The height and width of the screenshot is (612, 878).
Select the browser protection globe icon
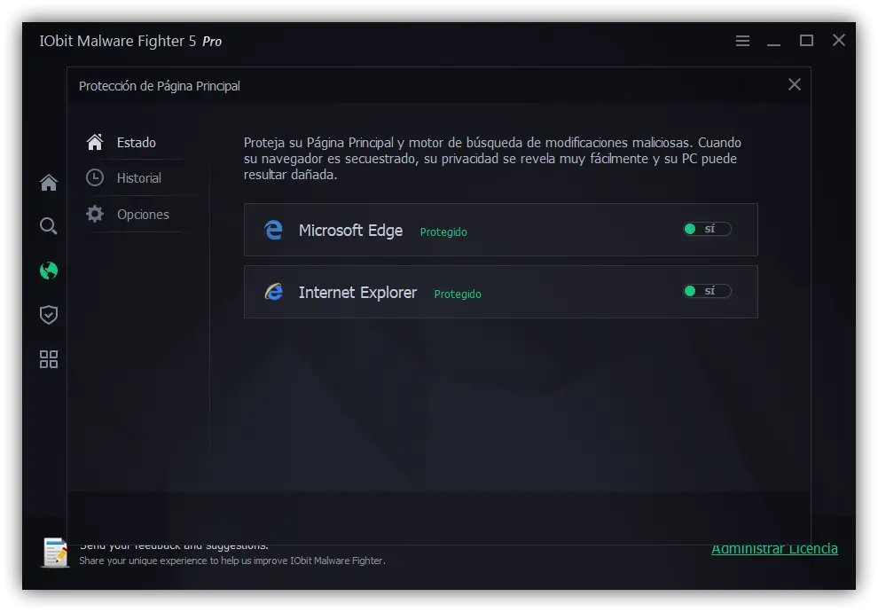pyautogui.click(x=49, y=271)
